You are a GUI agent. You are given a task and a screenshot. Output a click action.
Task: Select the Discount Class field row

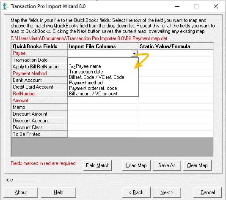coord(39,127)
